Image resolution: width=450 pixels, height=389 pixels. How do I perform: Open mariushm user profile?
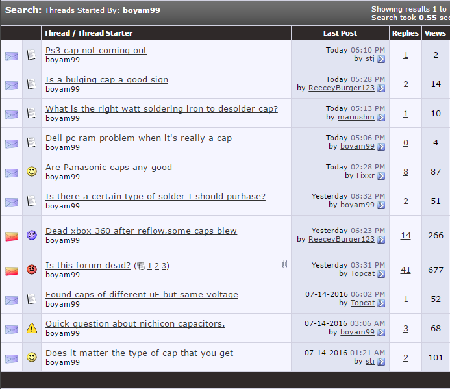[356, 117]
